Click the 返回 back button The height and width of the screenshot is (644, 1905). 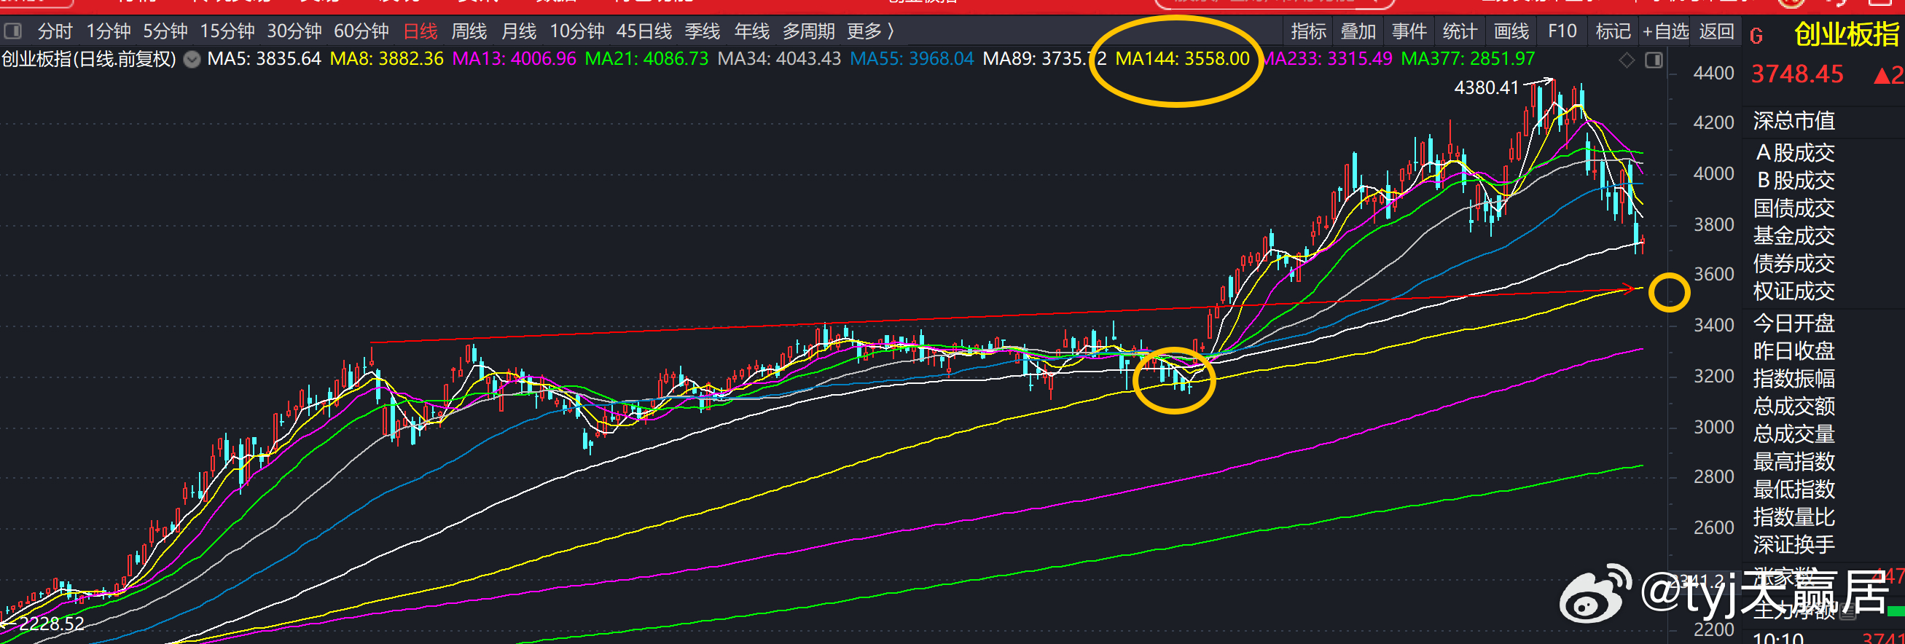(x=1716, y=31)
